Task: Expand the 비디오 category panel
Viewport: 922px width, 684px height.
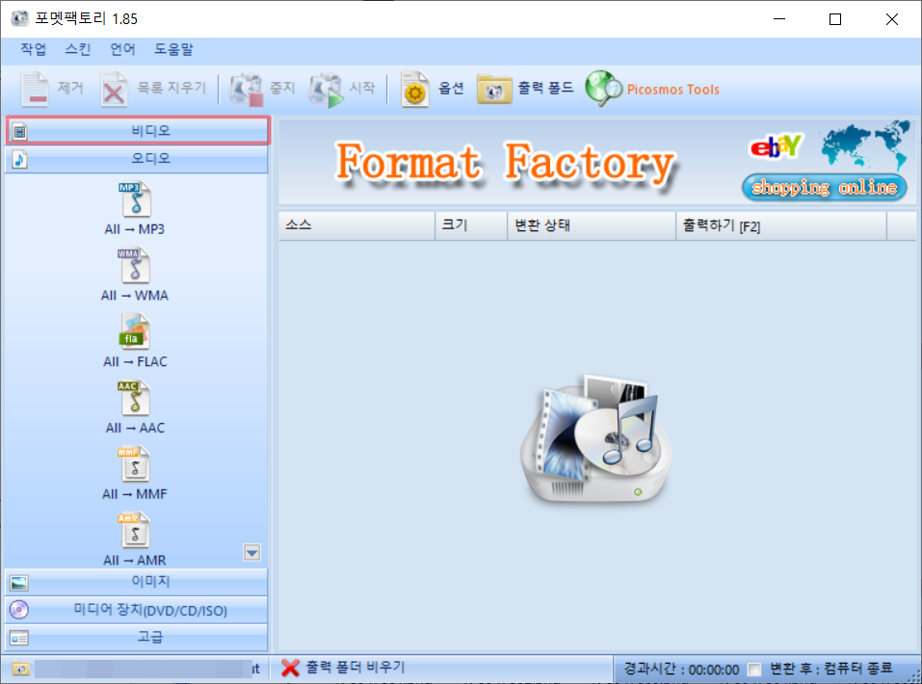Action: 138,131
